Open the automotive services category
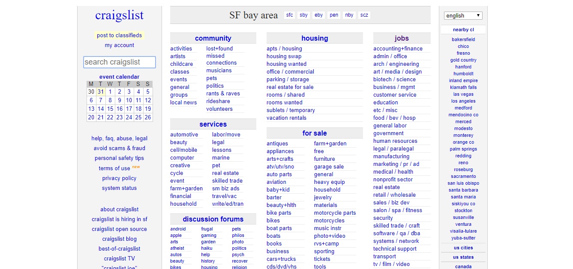Screen dimensions: 573x269 point(184,135)
